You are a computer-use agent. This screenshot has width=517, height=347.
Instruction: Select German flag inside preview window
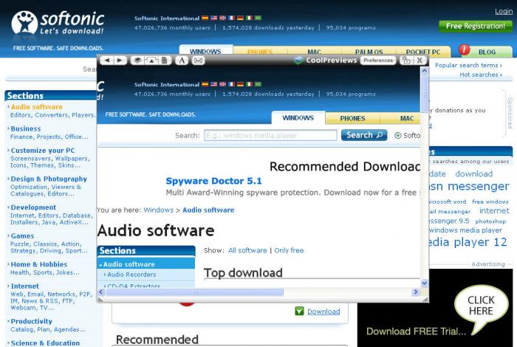[240, 84]
